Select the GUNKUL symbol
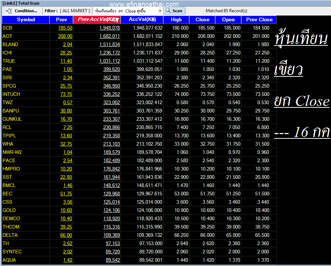 click(x=12, y=119)
